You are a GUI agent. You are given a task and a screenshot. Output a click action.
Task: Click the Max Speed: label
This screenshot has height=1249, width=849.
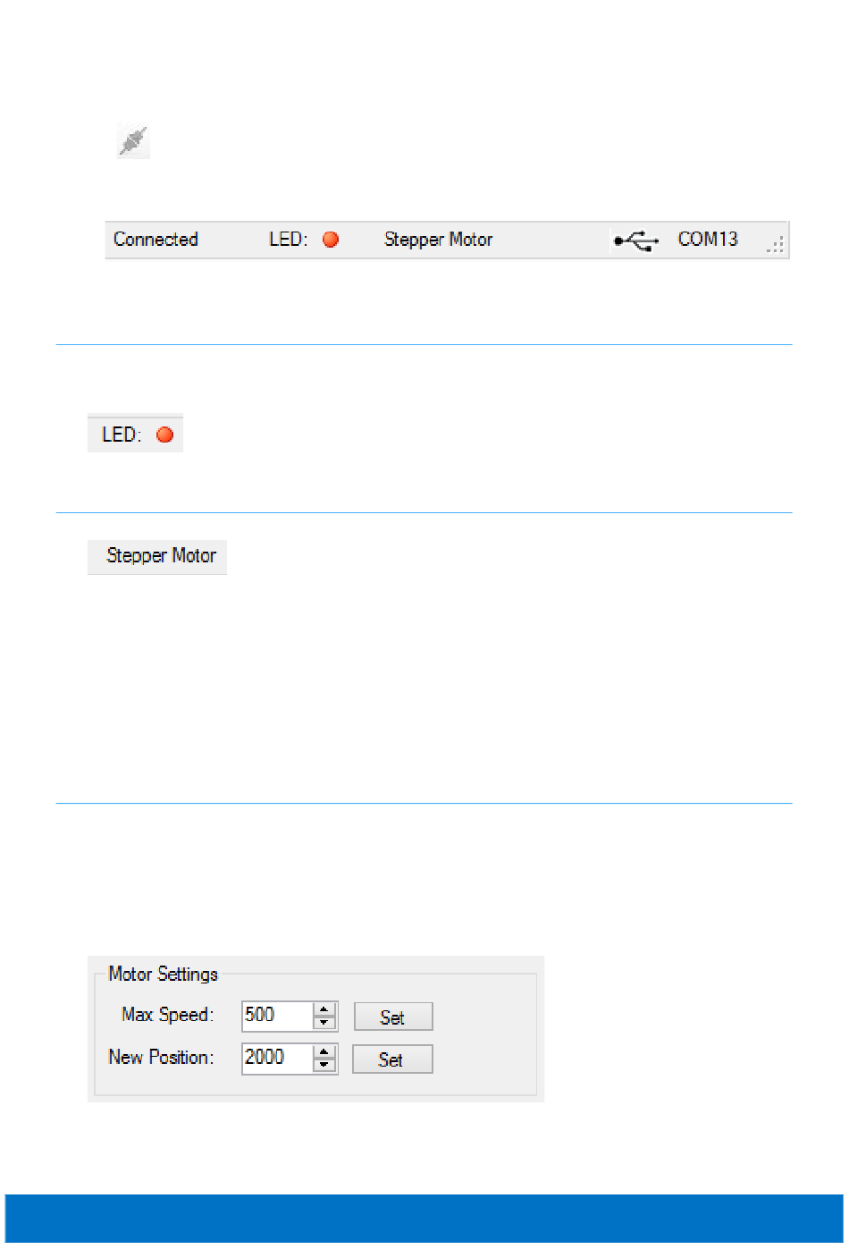point(168,1015)
